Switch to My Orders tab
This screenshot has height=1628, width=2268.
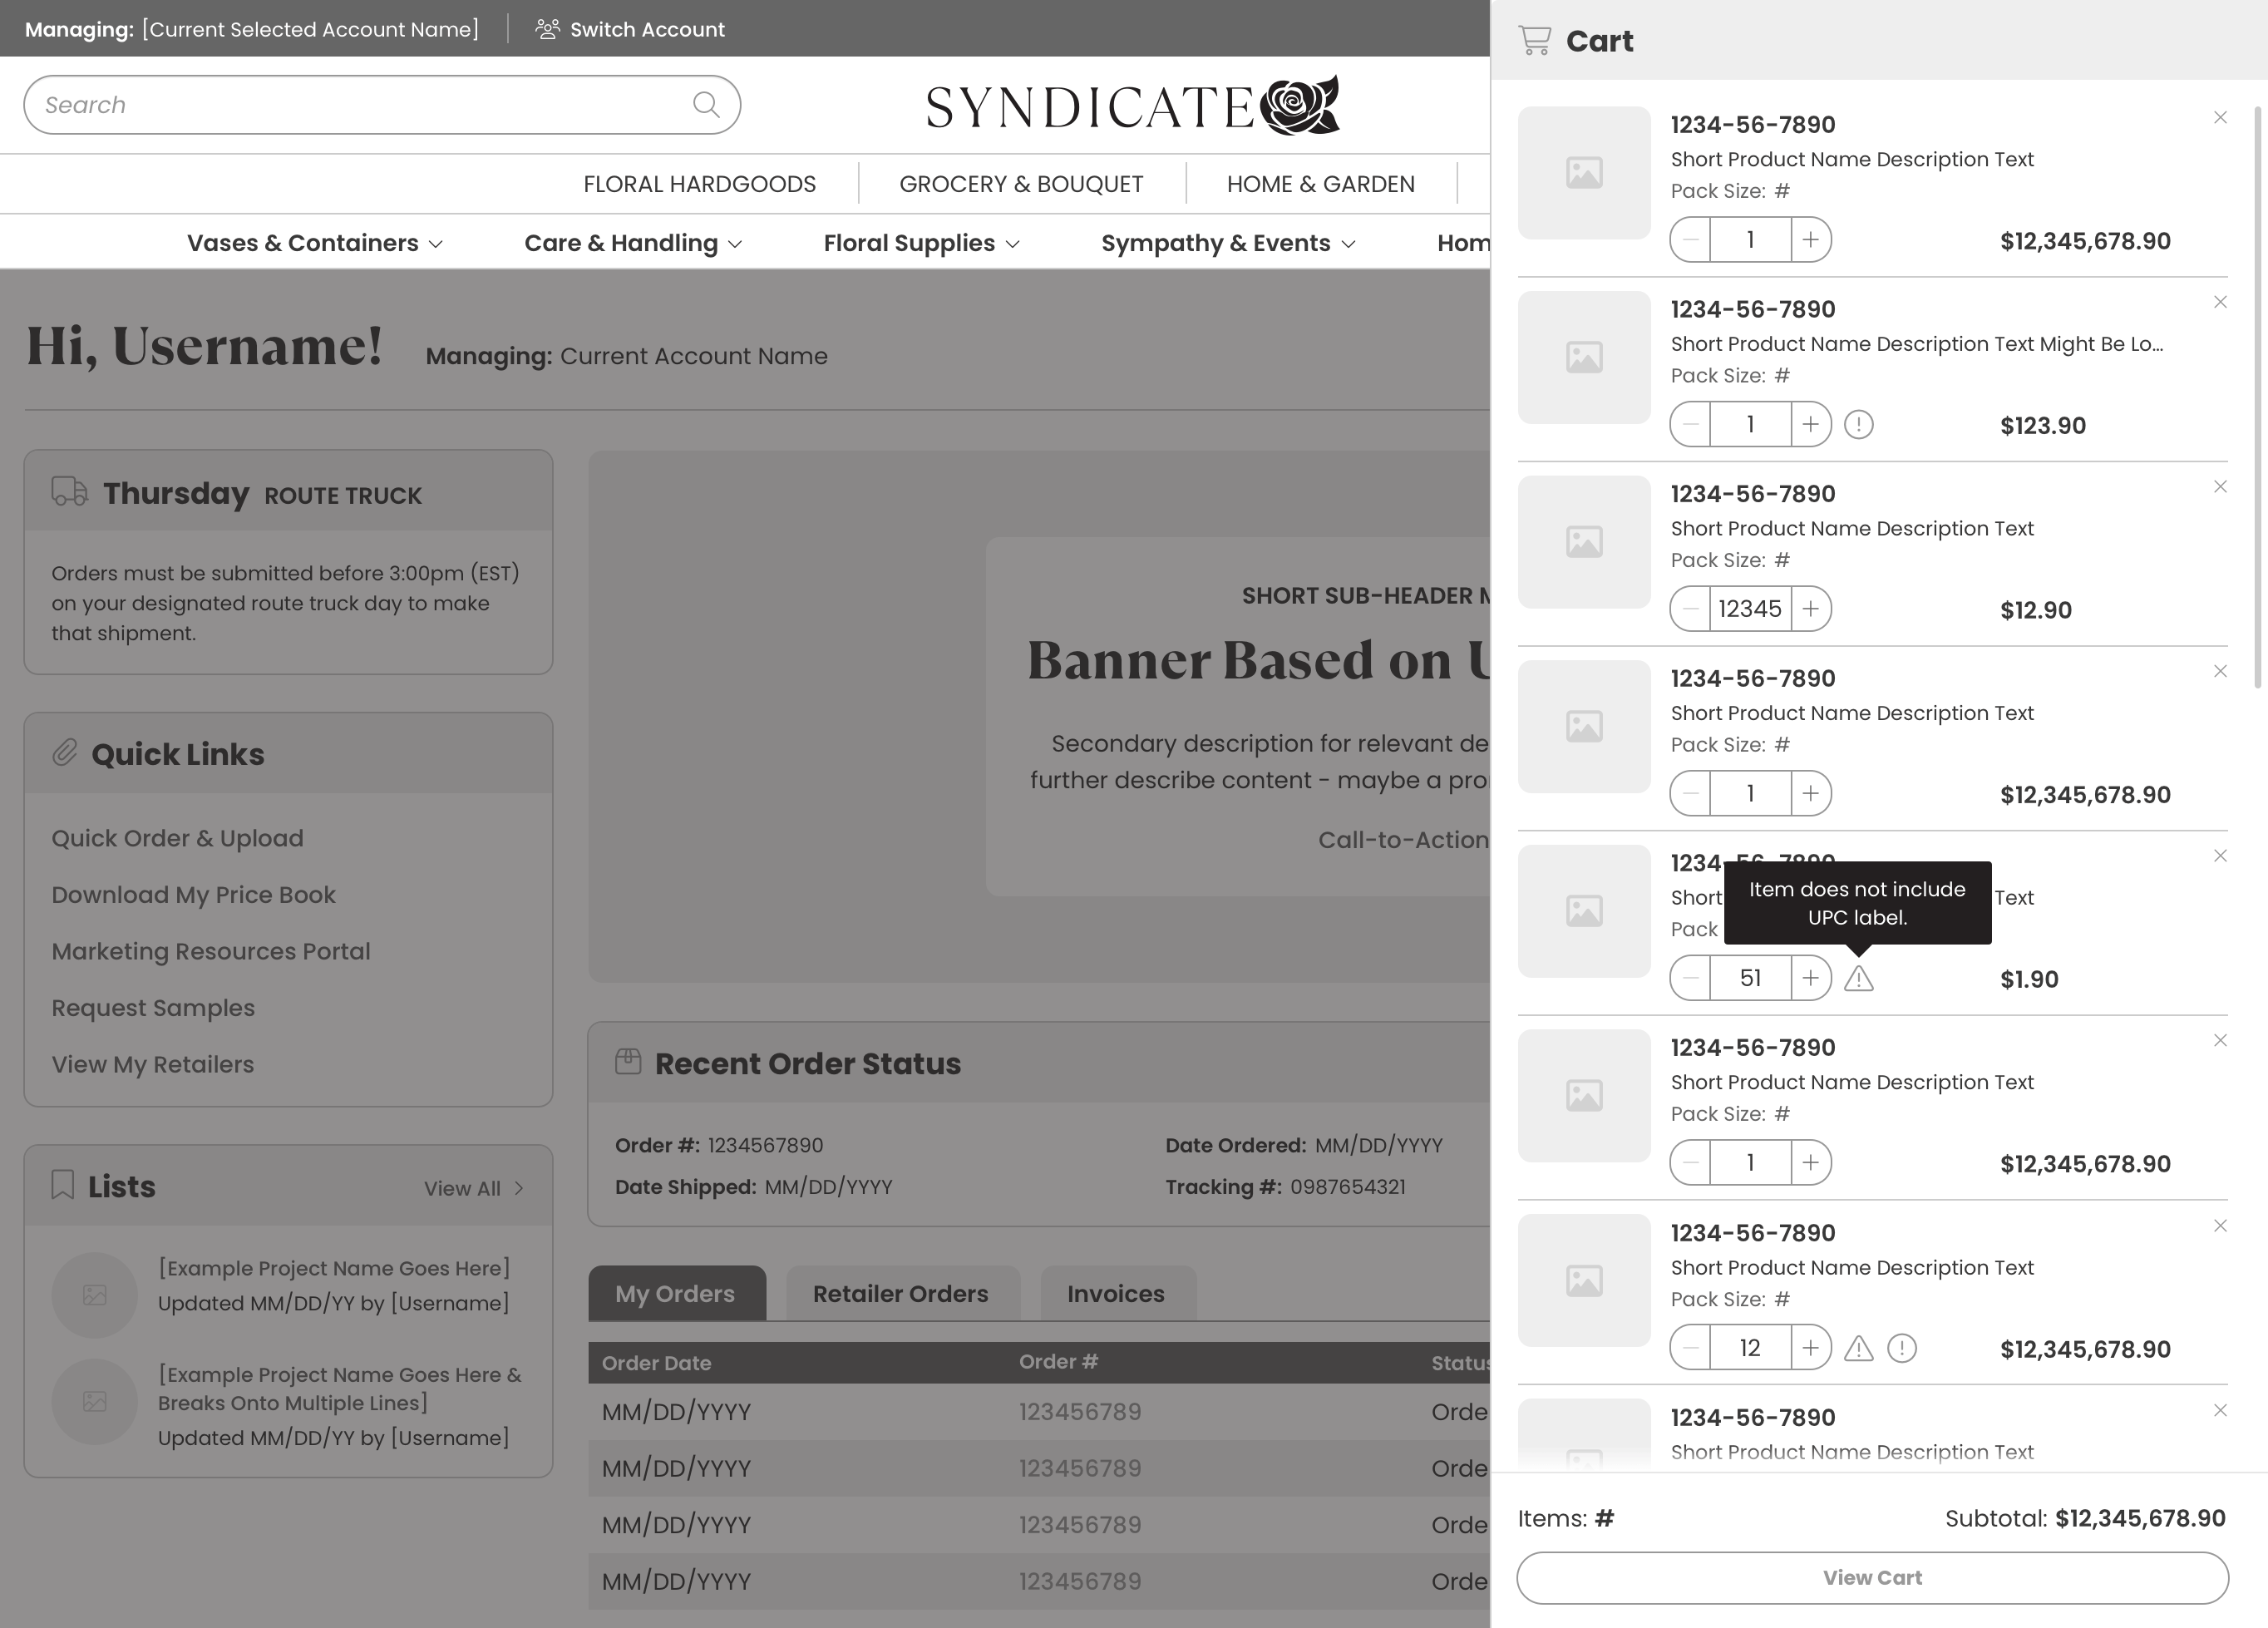coord(677,1293)
